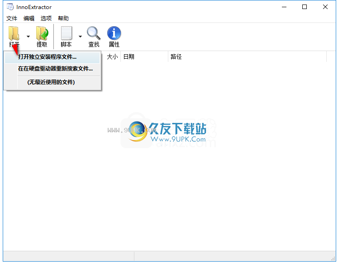This screenshot has height=263, width=338.
Task: Sort by the 路径 column header
Action: 247,57
